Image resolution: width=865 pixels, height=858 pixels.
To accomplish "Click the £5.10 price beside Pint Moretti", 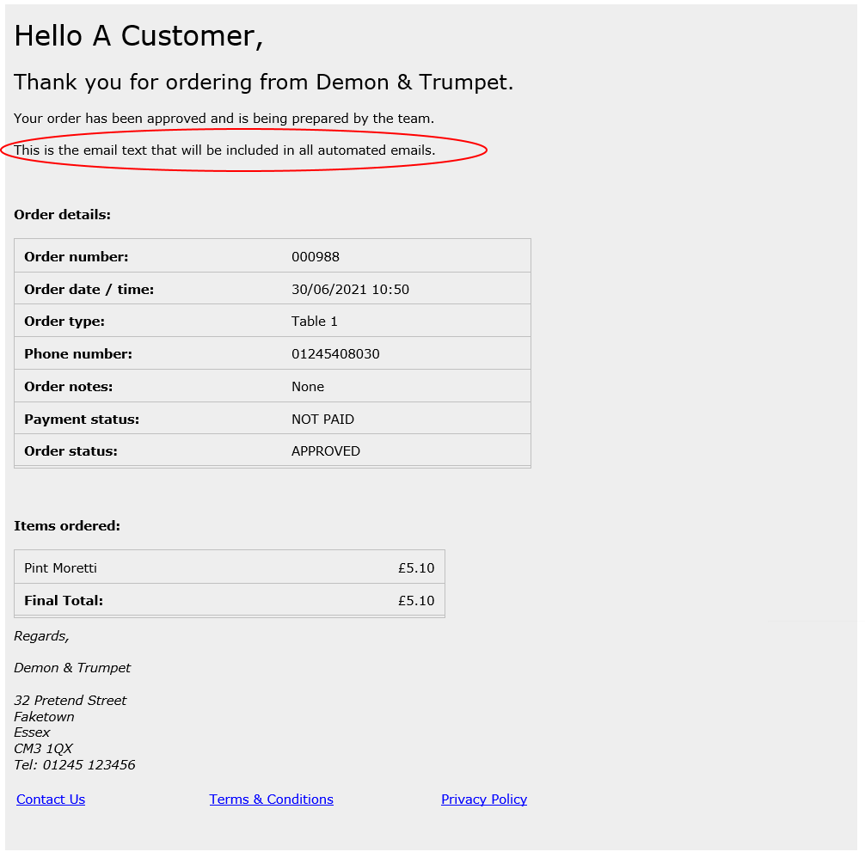I will [x=416, y=568].
